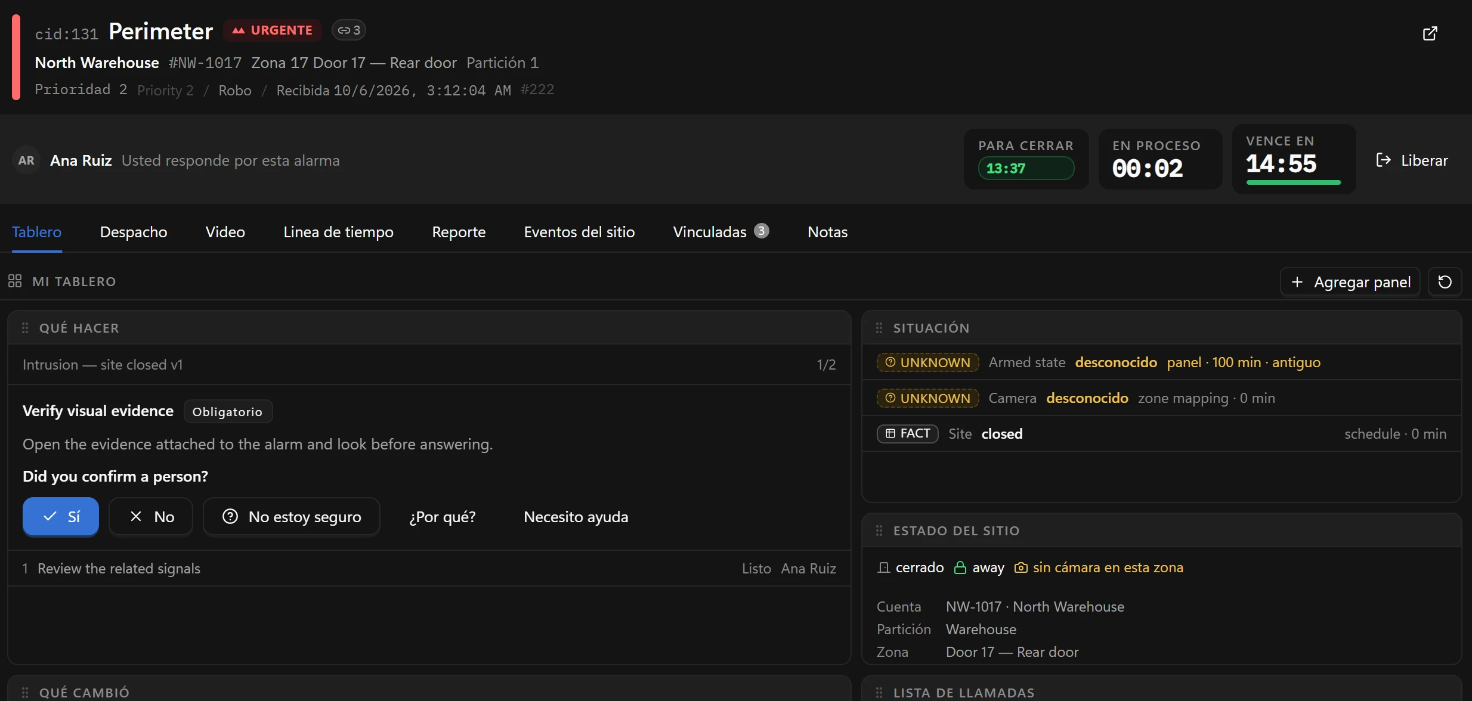Image resolution: width=1472 pixels, height=701 pixels.
Task: Expand the Armed state unknown row
Action: pos(1162,362)
